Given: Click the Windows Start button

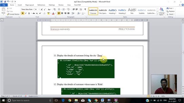Looking at the screenshot, I should 3,100.
